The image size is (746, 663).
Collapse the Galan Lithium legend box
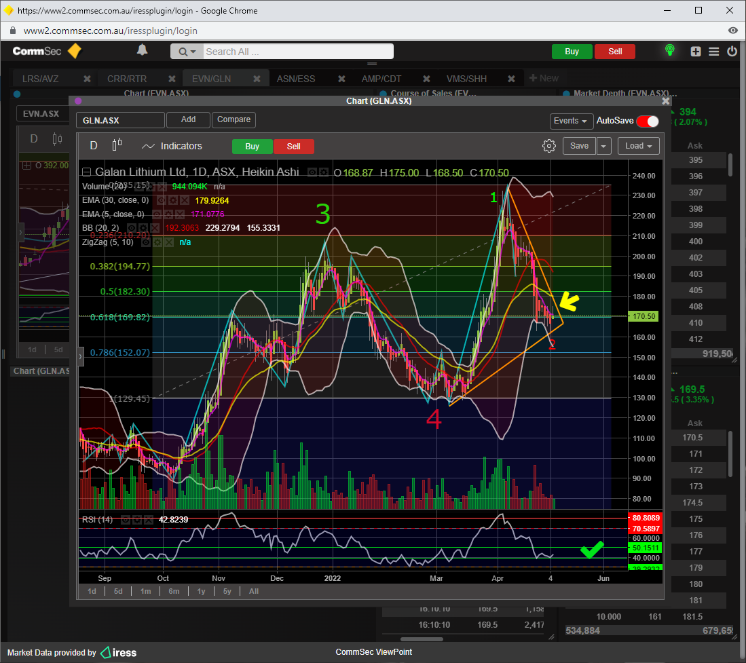point(86,172)
